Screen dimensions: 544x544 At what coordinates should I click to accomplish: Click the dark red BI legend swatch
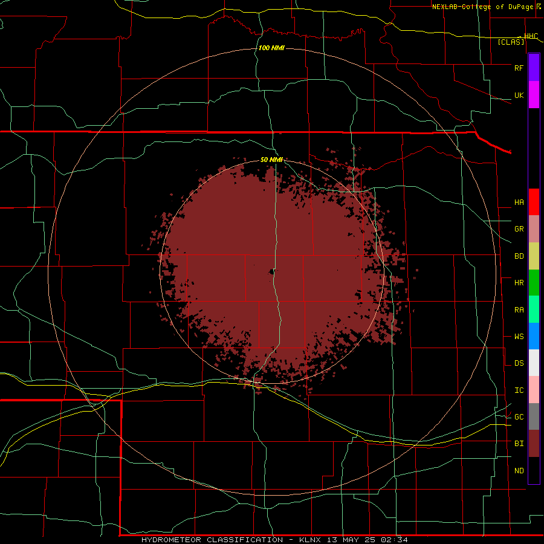(534, 444)
